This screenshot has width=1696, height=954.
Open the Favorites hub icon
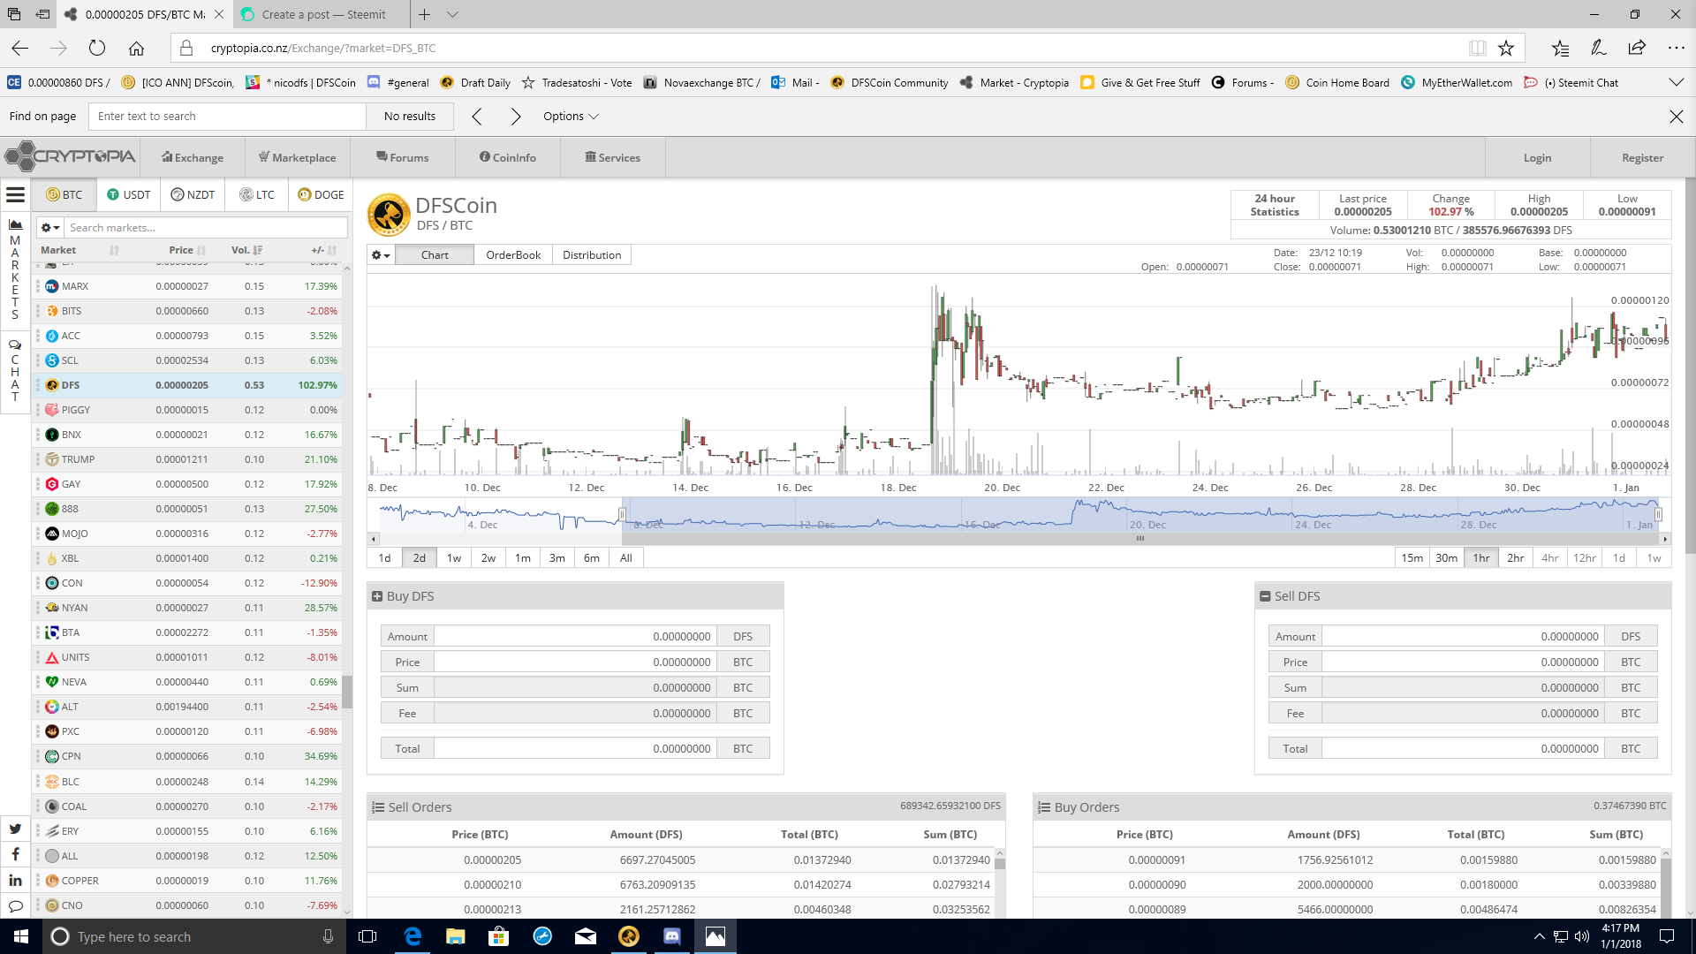1560,48
